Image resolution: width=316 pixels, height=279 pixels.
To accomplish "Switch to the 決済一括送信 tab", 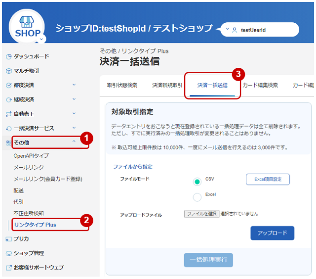I will tap(212, 86).
